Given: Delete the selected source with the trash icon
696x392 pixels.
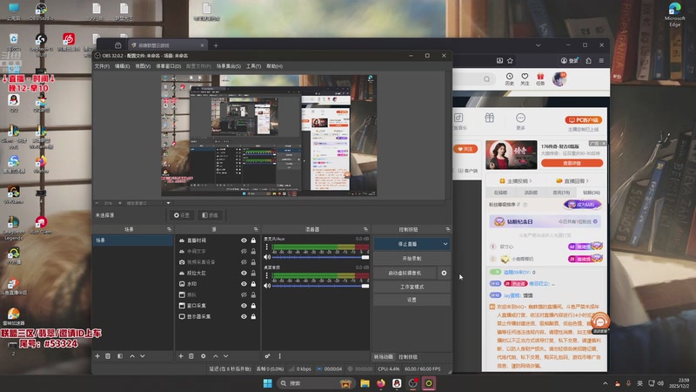Looking at the screenshot, I should (x=191, y=356).
